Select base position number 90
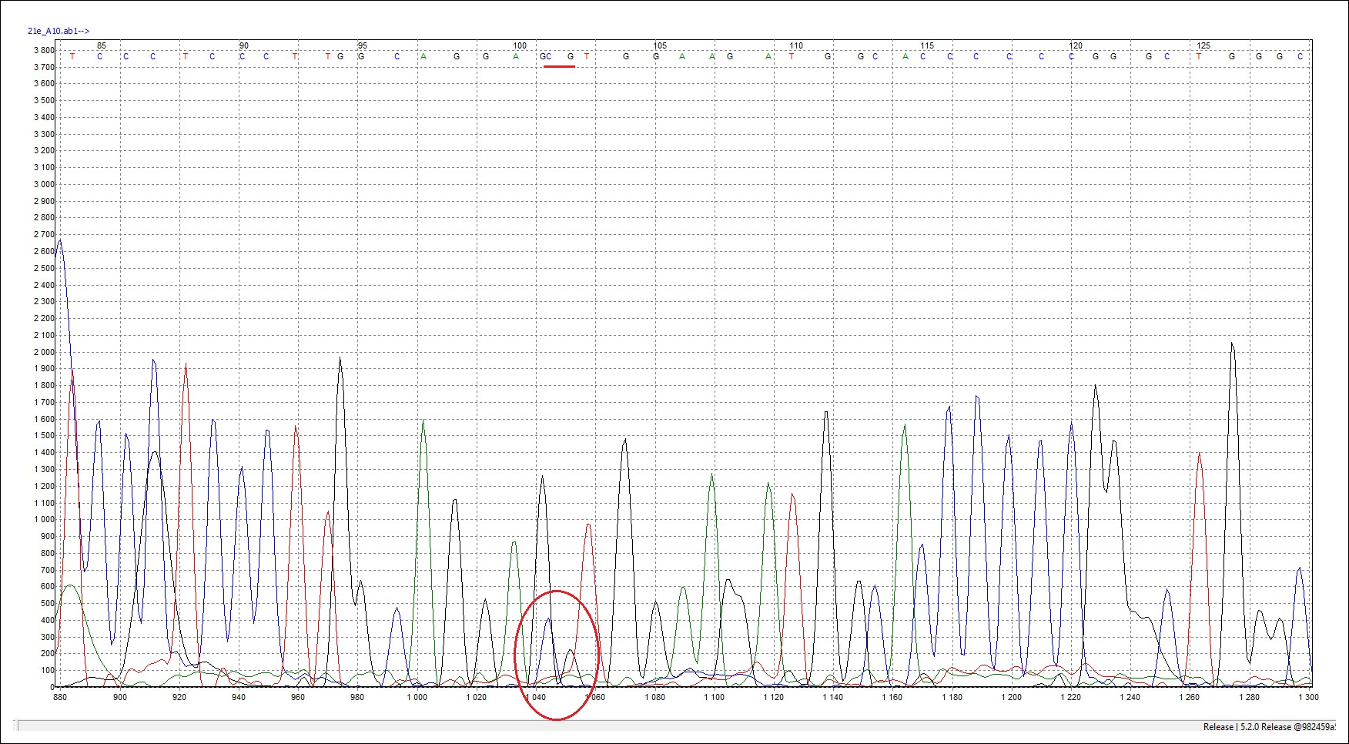This screenshot has width=1349, height=744. (x=244, y=46)
